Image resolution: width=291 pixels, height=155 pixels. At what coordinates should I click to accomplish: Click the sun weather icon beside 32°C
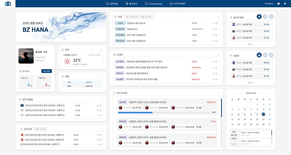pyautogui.click(x=67, y=61)
